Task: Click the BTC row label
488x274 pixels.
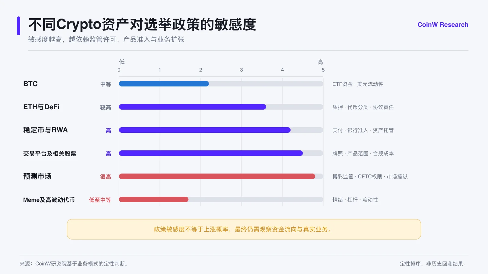Action: pyautogui.click(x=30, y=84)
